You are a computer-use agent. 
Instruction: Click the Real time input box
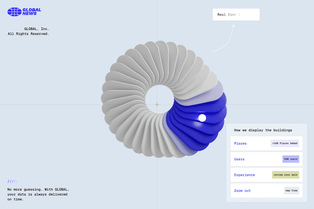pyautogui.click(x=236, y=15)
